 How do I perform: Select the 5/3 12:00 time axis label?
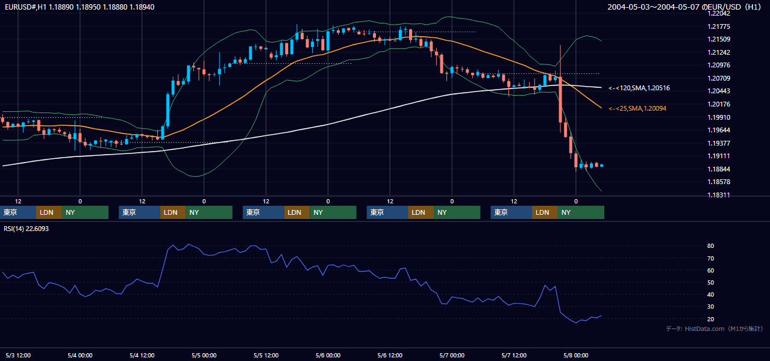tap(18, 355)
